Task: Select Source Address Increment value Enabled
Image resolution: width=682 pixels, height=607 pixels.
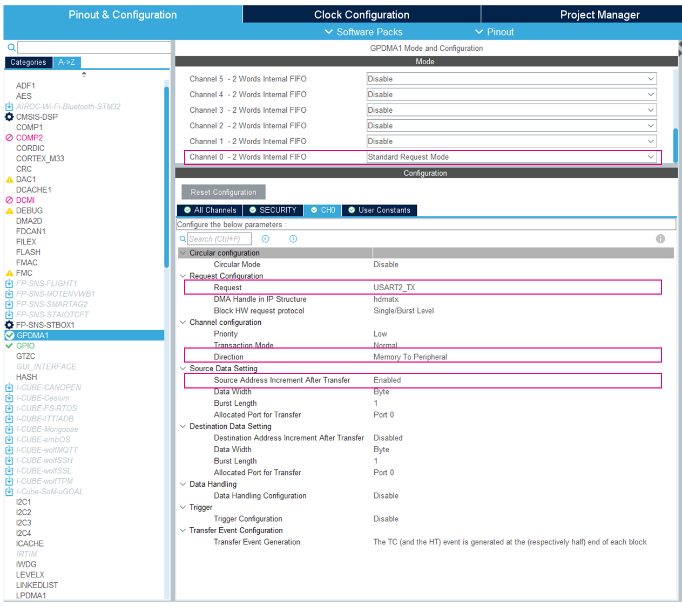Action: (x=387, y=380)
